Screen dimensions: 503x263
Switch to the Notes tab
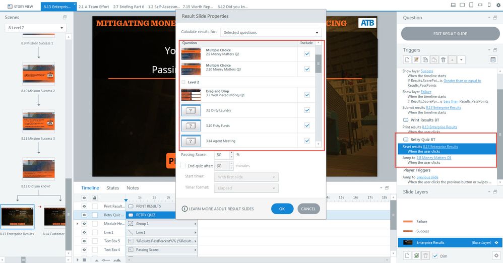point(133,188)
